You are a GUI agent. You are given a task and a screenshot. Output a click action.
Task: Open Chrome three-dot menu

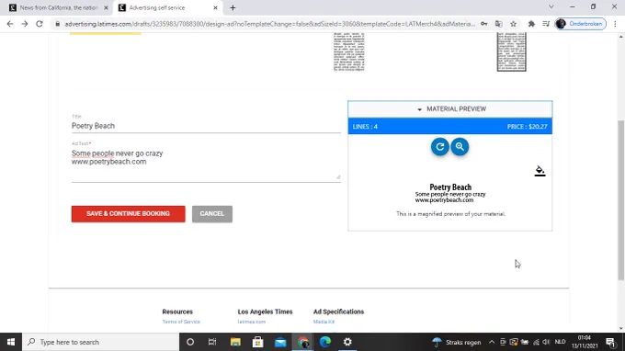click(x=615, y=24)
